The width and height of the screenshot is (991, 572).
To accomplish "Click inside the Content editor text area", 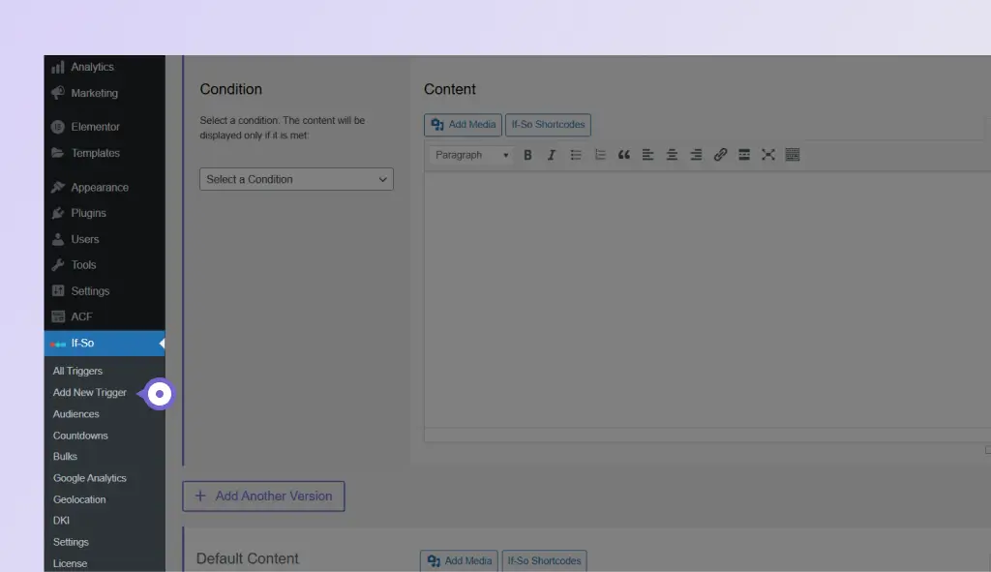I will click(706, 300).
